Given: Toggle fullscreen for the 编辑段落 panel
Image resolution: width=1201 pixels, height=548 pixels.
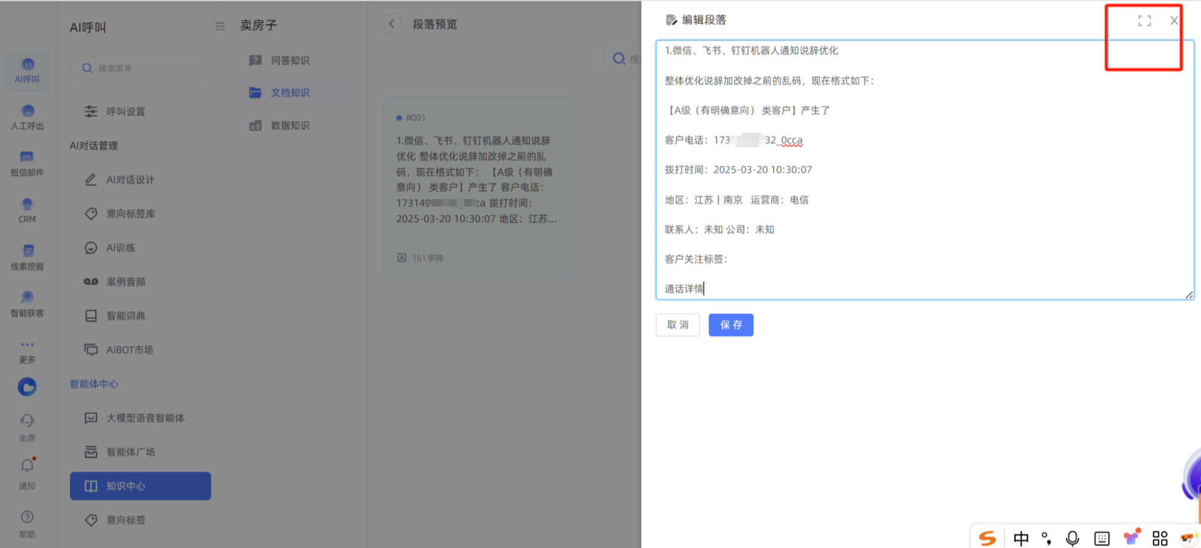Looking at the screenshot, I should (1144, 21).
